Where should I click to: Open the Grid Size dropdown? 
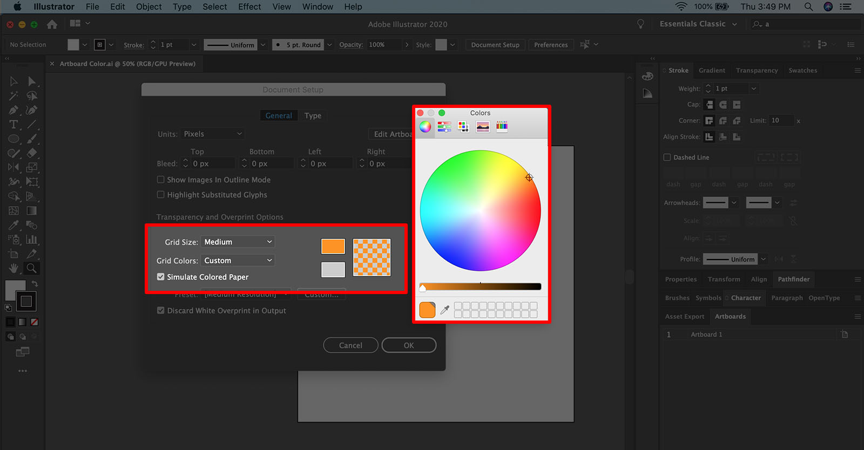pos(238,242)
